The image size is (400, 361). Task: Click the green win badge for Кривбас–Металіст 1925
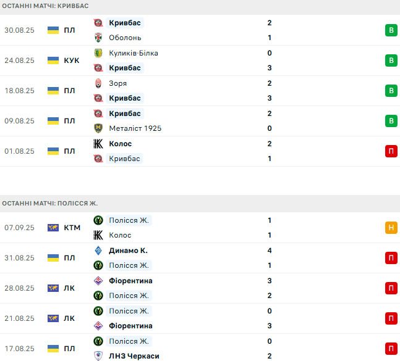tap(391, 121)
